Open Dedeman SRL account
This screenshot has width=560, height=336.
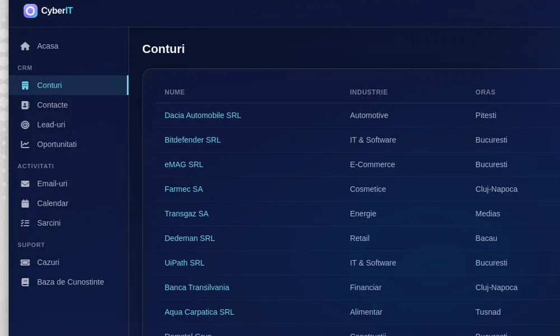click(189, 238)
